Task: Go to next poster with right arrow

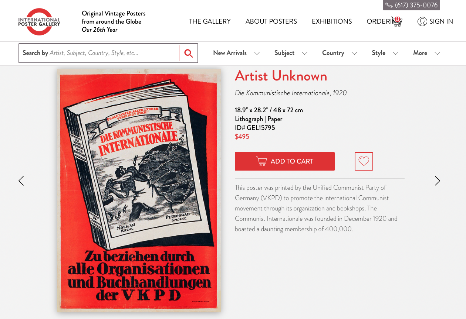Action: (438, 181)
